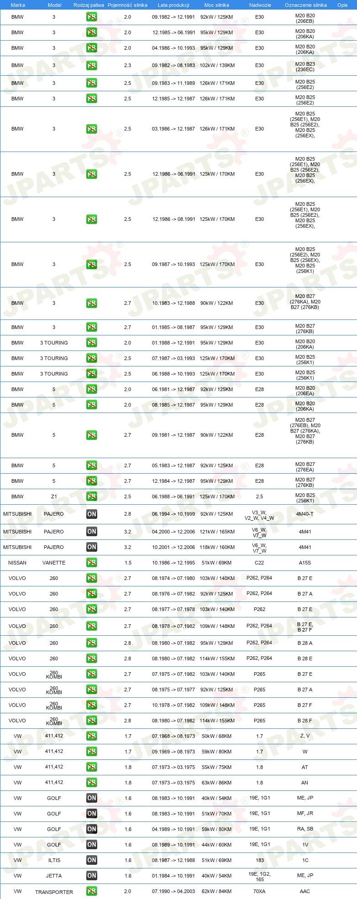Viewport: 357px width, 899px height.
Task: Click the Pojemność silnika column header
Action: (x=127, y=5)
